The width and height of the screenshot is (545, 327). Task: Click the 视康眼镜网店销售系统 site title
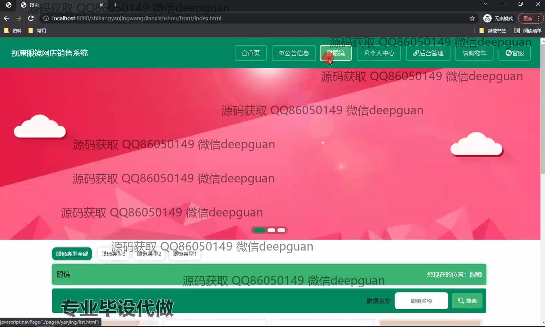coord(50,53)
